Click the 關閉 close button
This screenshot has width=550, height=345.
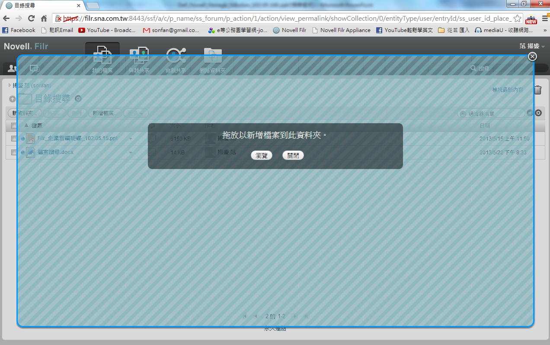click(x=293, y=155)
